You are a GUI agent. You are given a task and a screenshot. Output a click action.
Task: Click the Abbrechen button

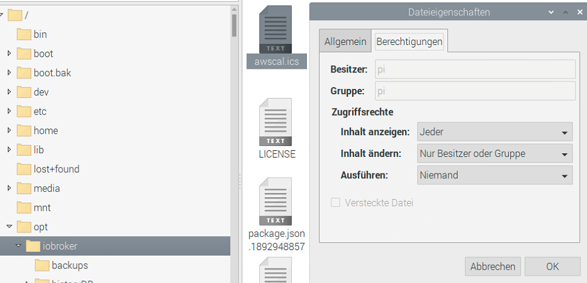click(x=492, y=267)
